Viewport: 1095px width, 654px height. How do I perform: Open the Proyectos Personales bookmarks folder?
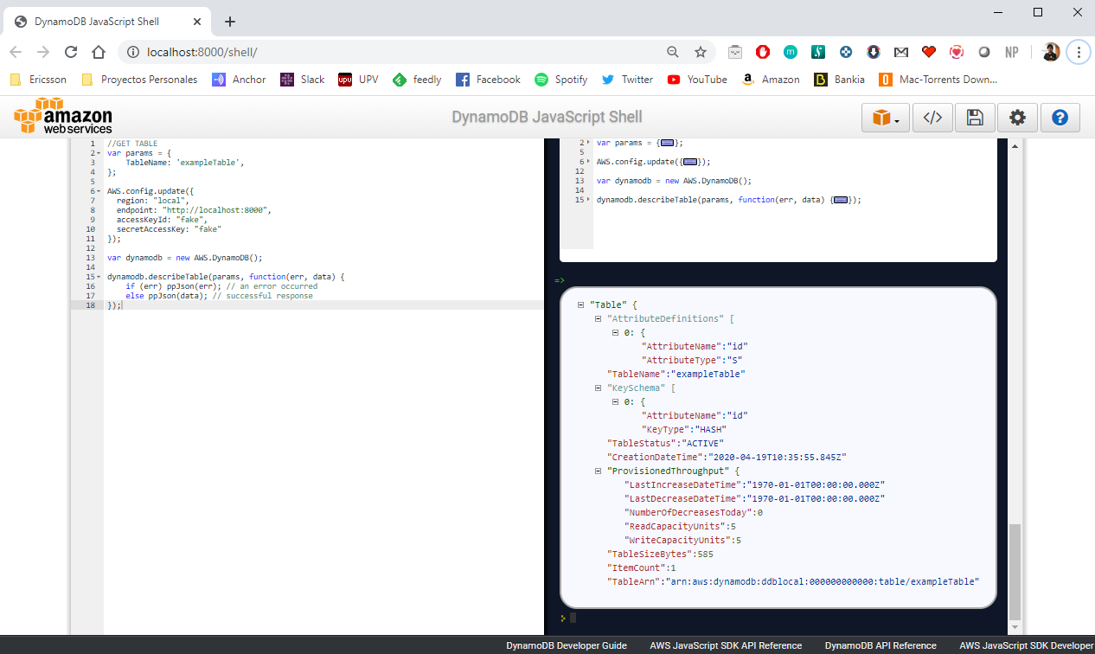139,80
